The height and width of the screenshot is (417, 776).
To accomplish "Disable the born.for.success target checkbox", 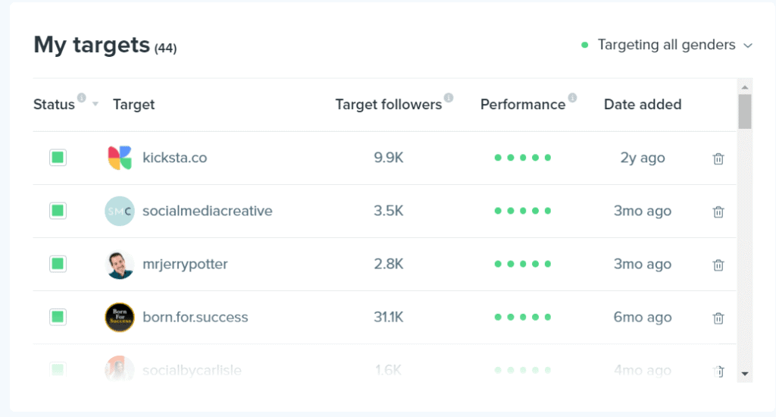I will point(58,317).
